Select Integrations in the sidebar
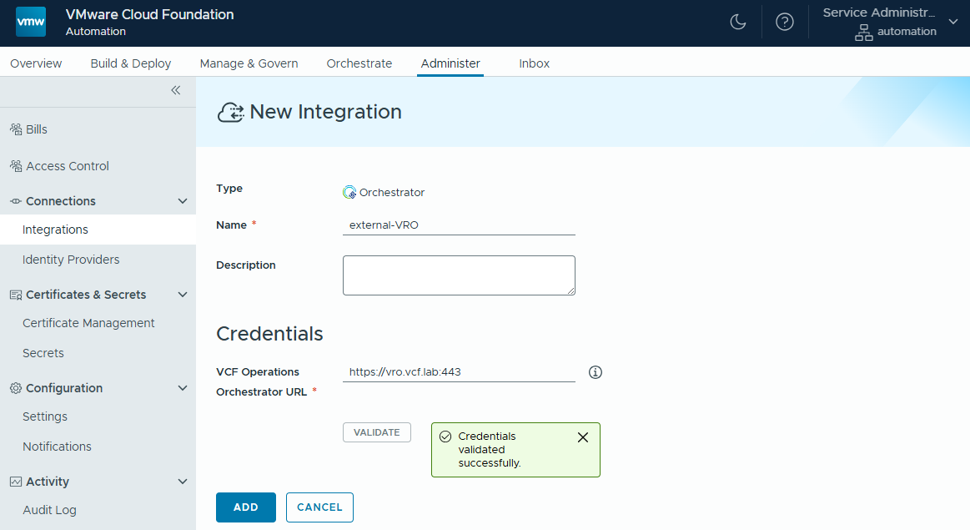Screen dimensions: 970x530 98,230
